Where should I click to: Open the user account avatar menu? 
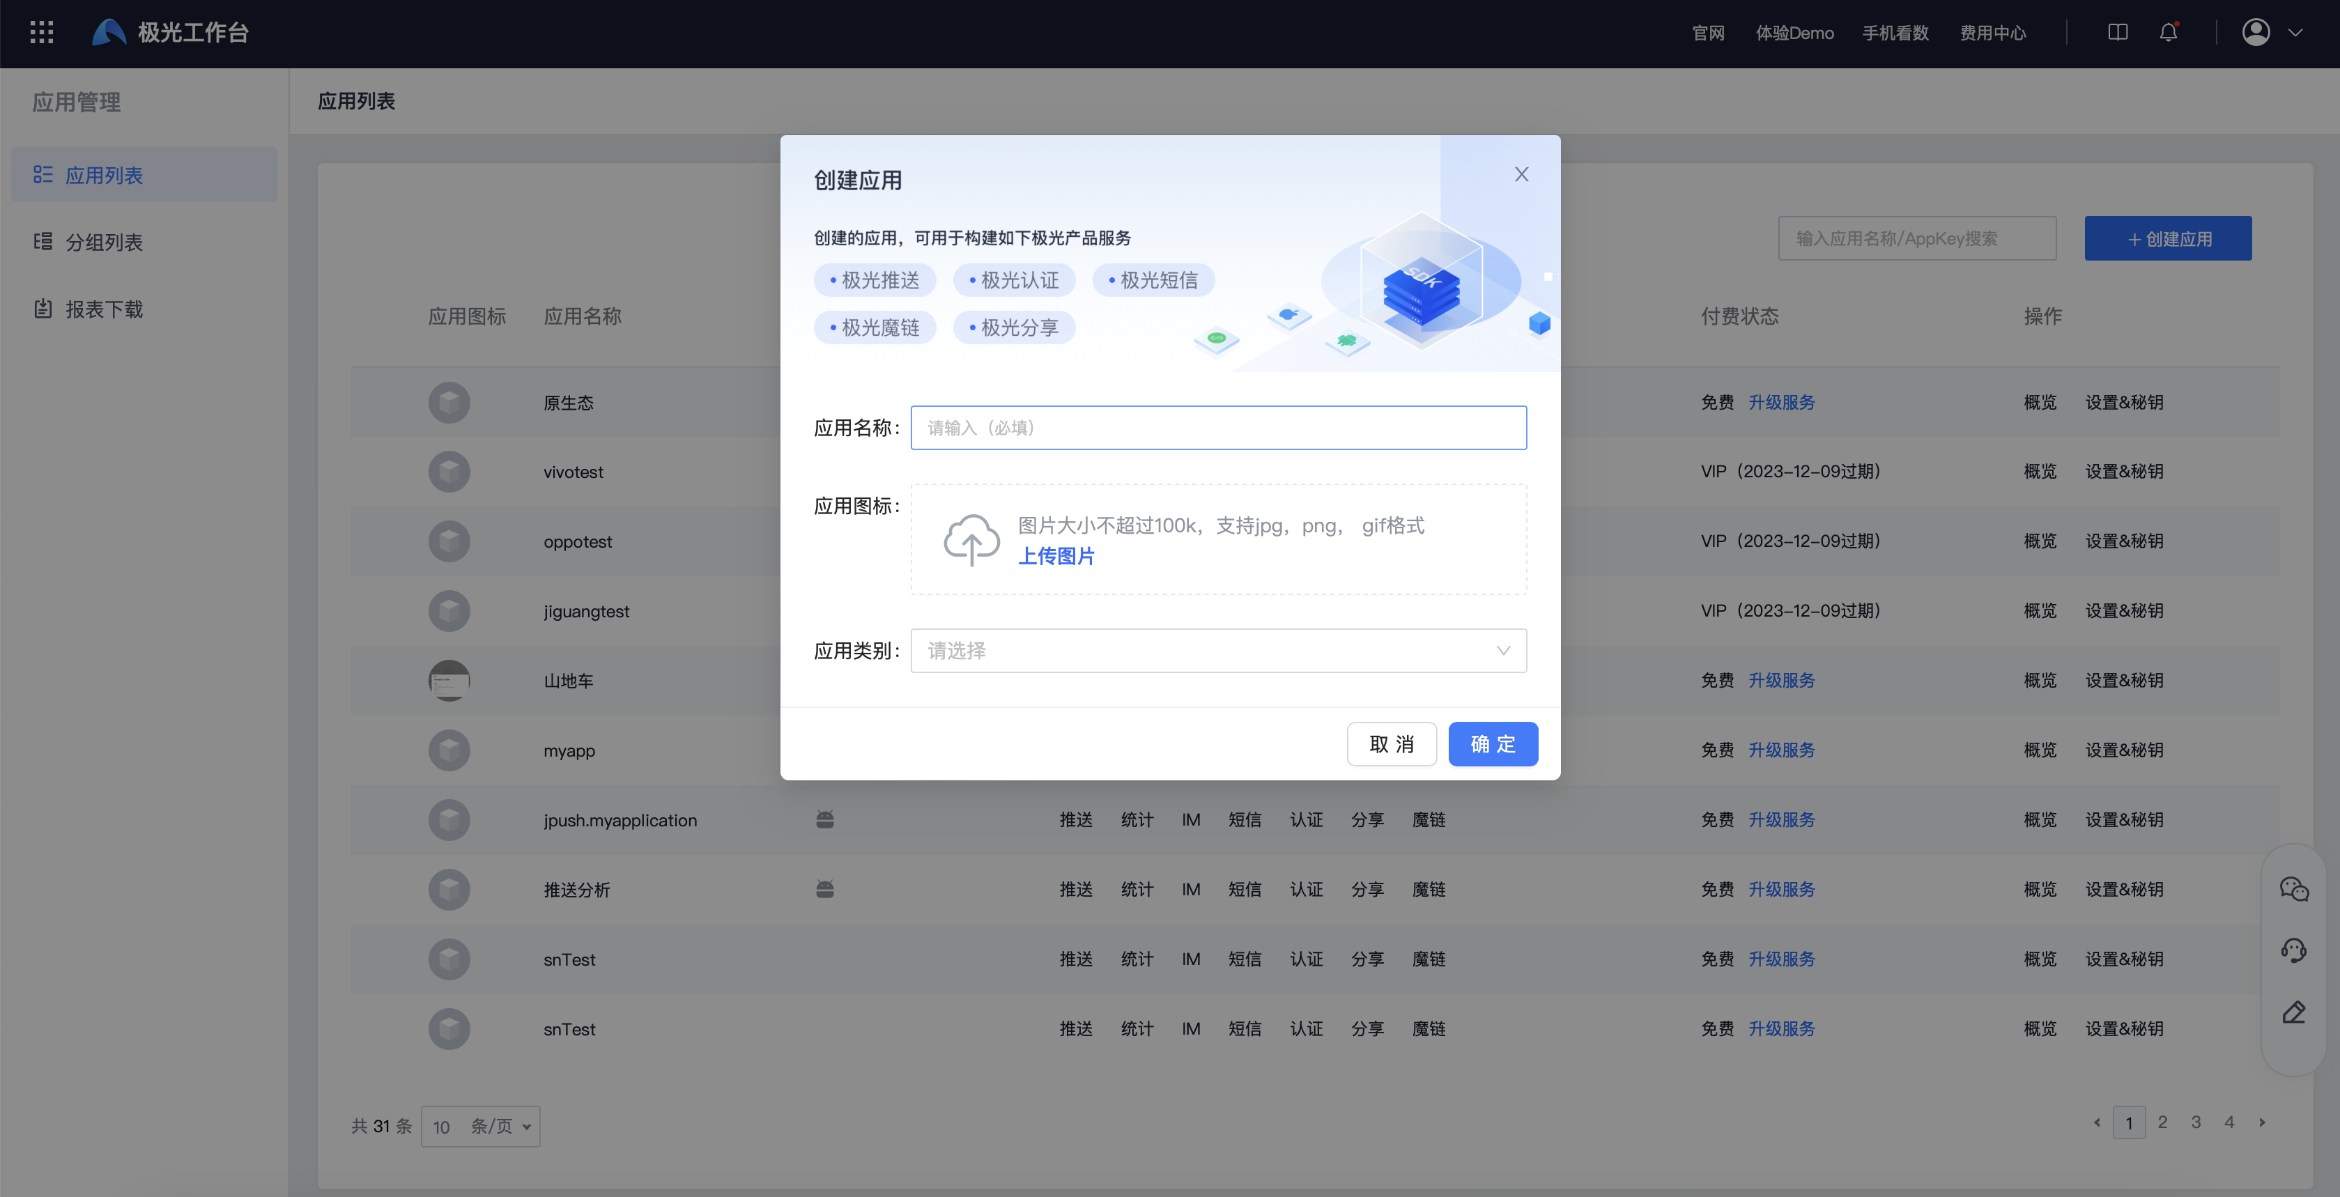[x=2256, y=33]
